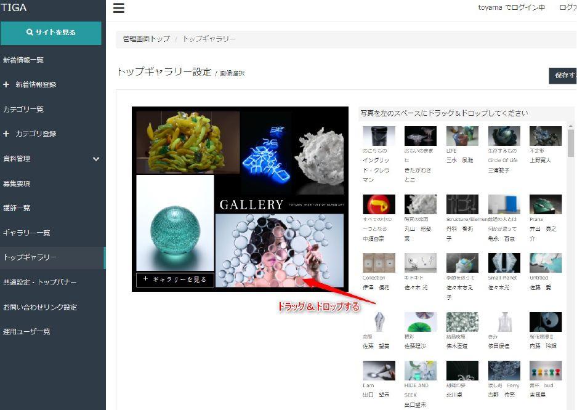Image resolution: width=577 pixels, height=410 pixels.
Task: Select the bubbles face photo slot in the preview
Action: 280,251
